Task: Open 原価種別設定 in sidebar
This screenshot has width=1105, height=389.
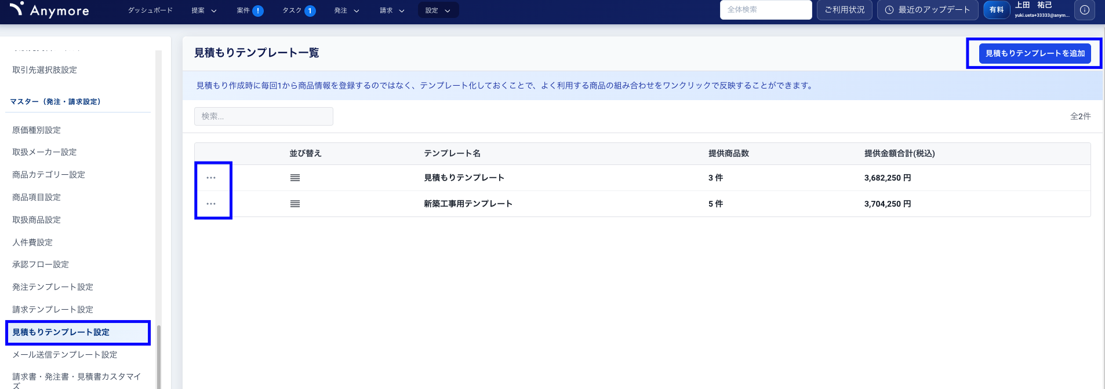Action: click(x=37, y=130)
